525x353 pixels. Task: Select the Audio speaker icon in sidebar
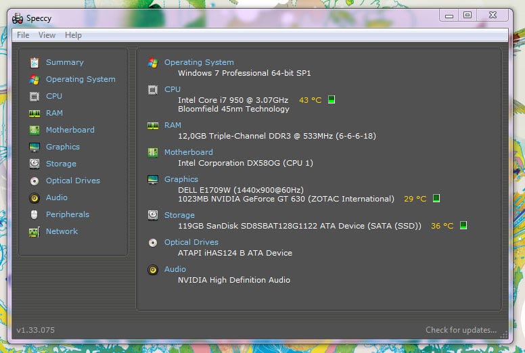(x=35, y=197)
